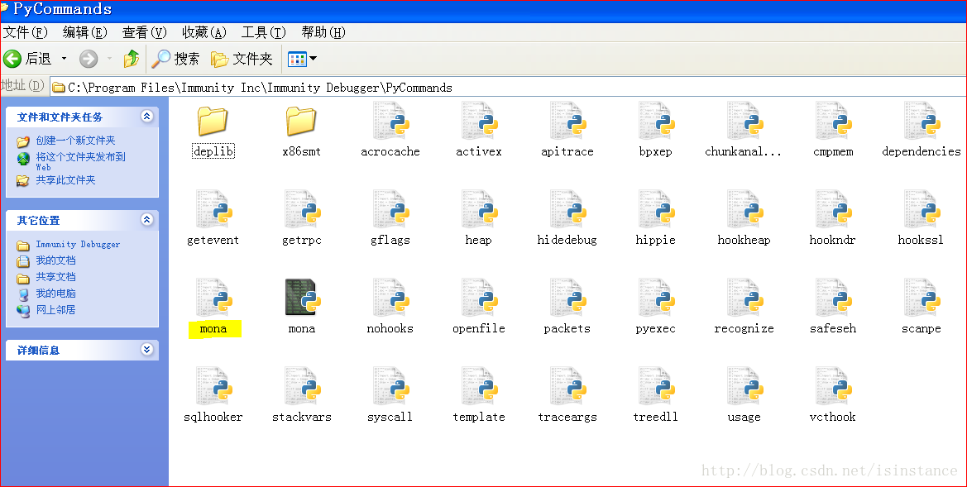Screen dimensions: 967x487
Task: Select the hidedebug Python file
Action: tap(567, 209)
